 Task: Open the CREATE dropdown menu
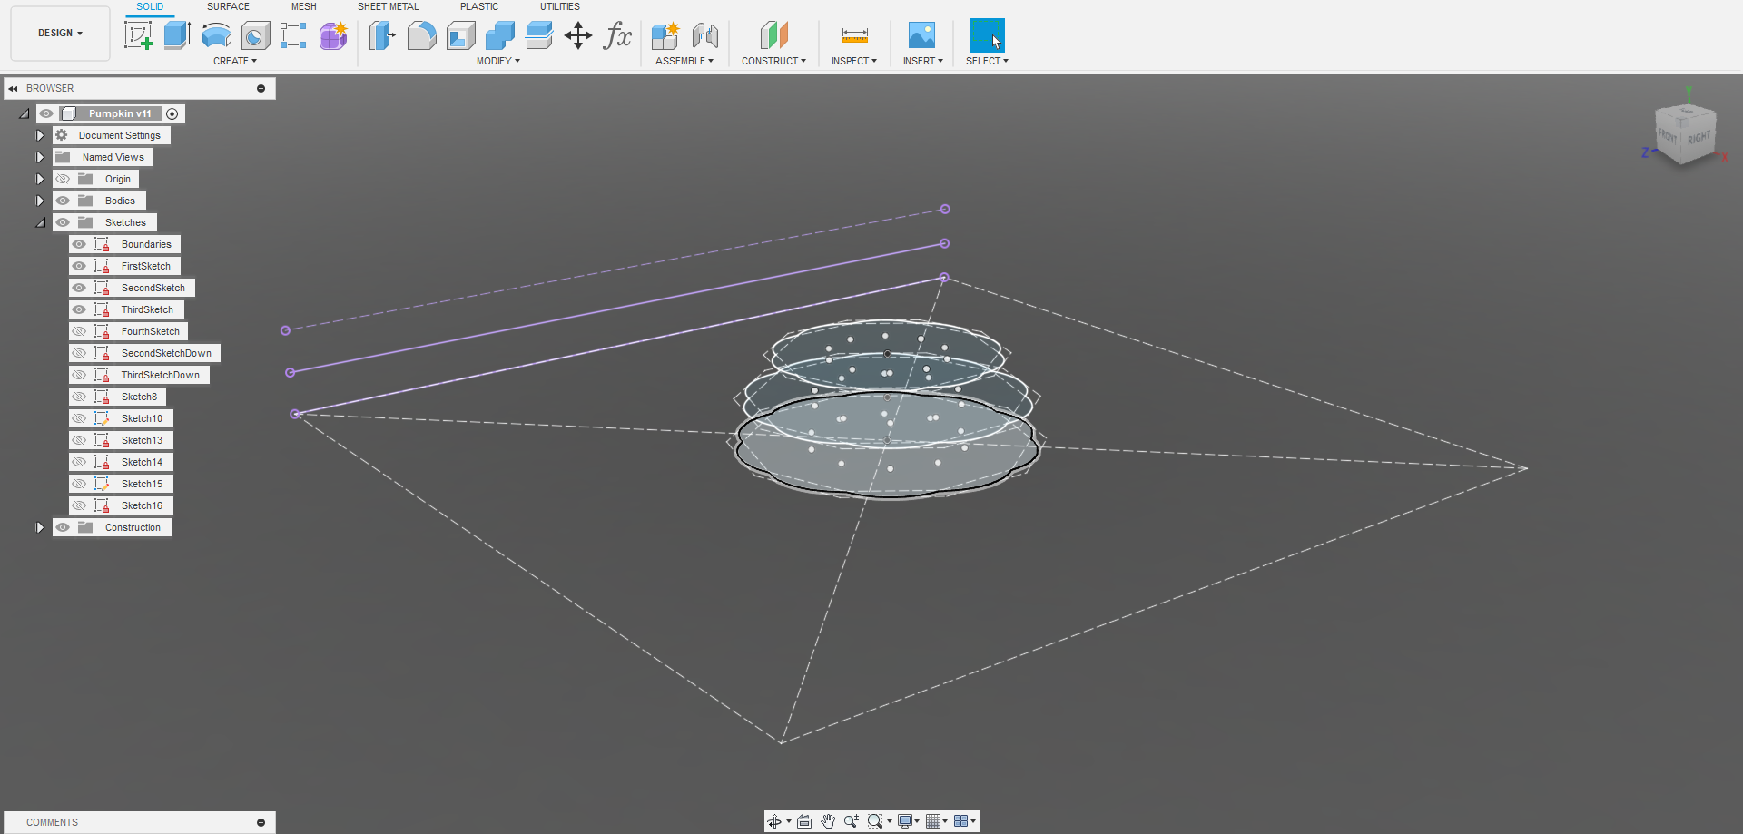235,61
